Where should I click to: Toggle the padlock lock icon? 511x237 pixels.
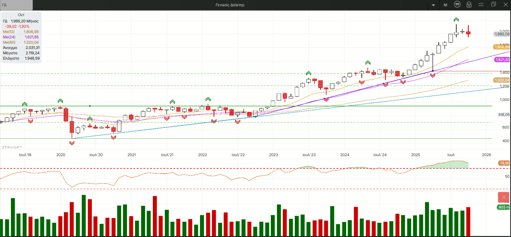[469, 5]
